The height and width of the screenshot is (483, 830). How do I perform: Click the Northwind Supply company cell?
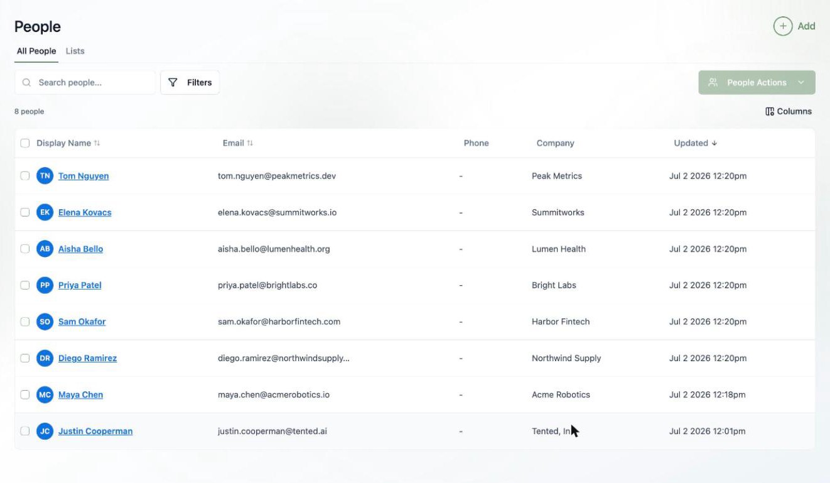click(566, 358)
